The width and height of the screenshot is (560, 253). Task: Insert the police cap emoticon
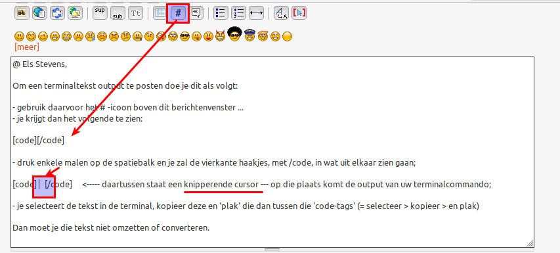coord(249,35)
